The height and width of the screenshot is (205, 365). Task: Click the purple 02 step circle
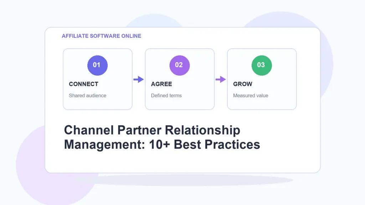(x=180, y=65)
